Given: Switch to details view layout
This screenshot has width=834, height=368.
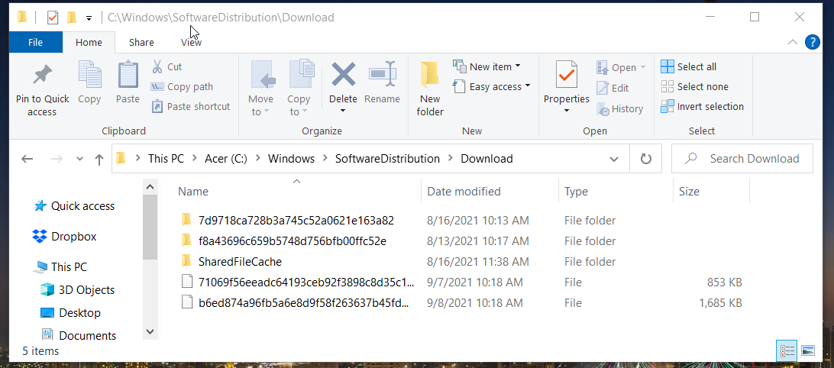Looking at the screenshot, I should click(x=787, y=350).
